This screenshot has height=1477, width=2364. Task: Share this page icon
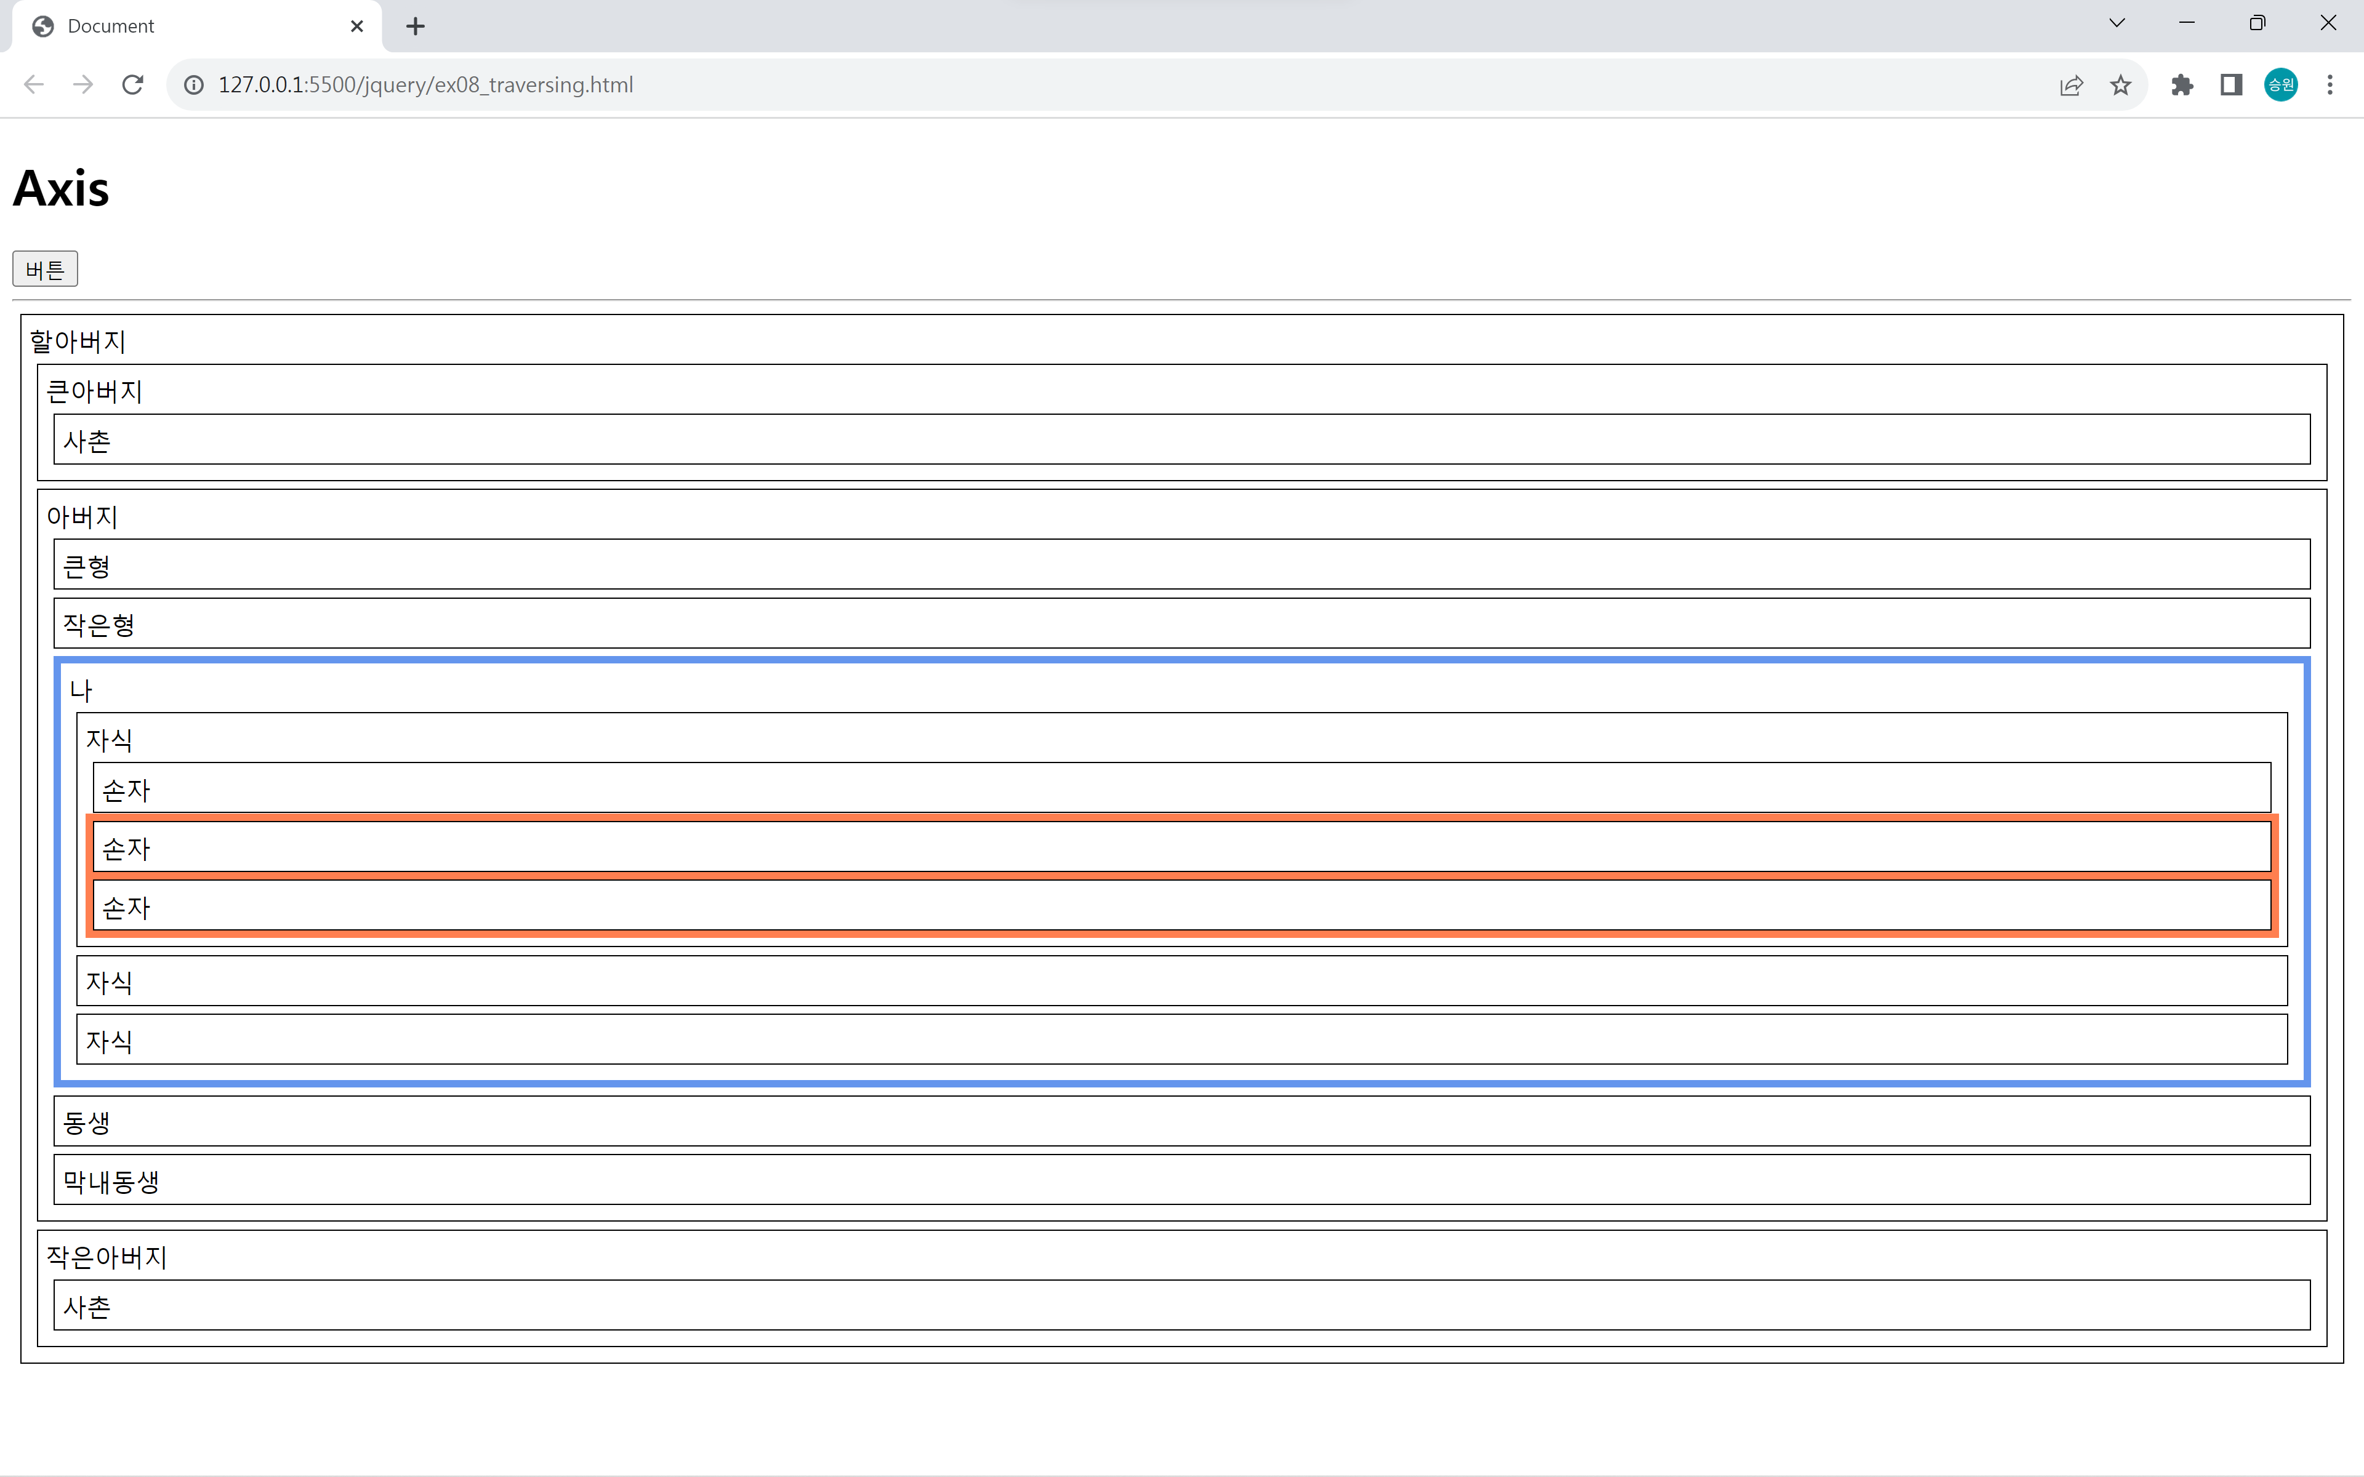[2071, 85]
